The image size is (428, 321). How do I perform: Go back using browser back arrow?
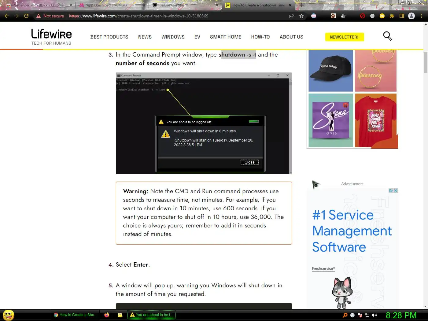tap(7, 16)
